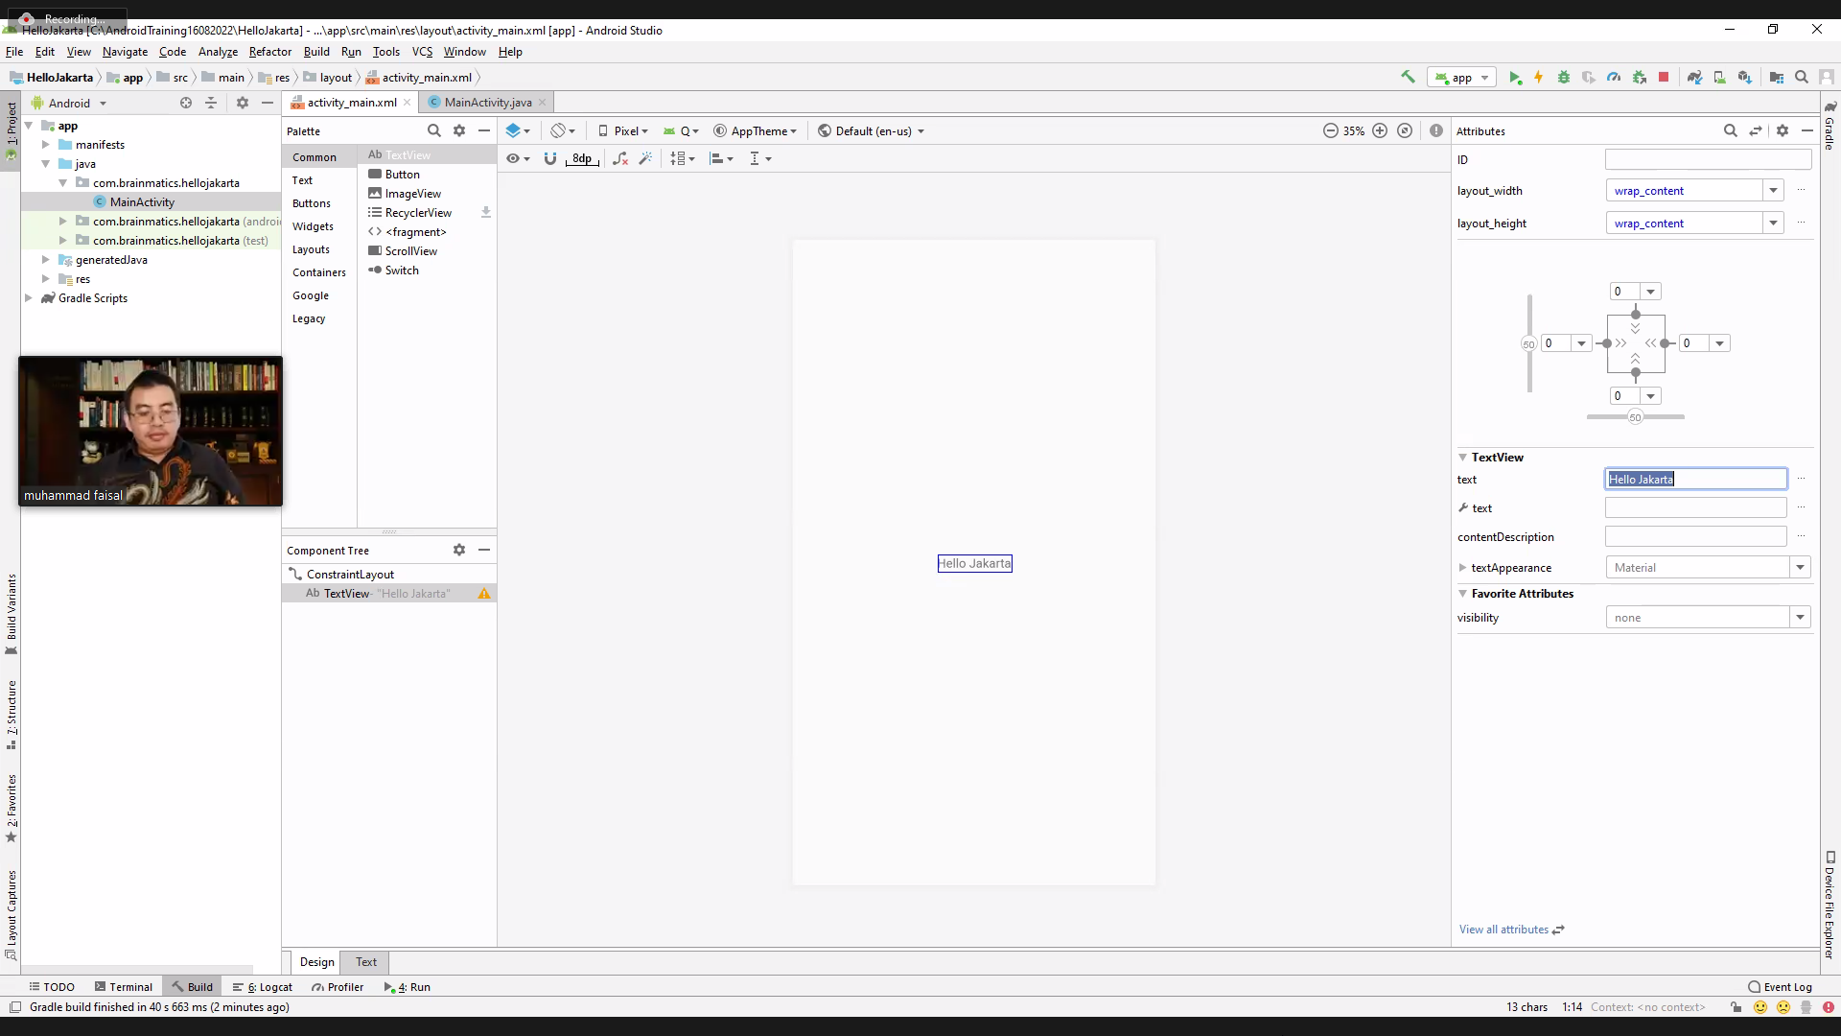Screen dimensions: 1841x1036
Task: Click the ID input field
Action: pyautogui.click(x=1708, y=159)
